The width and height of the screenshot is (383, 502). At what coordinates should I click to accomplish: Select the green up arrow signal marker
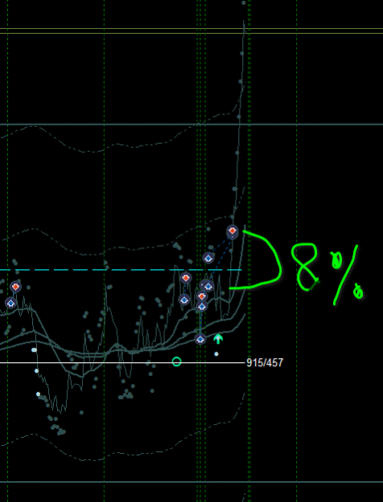click(218, 338)
